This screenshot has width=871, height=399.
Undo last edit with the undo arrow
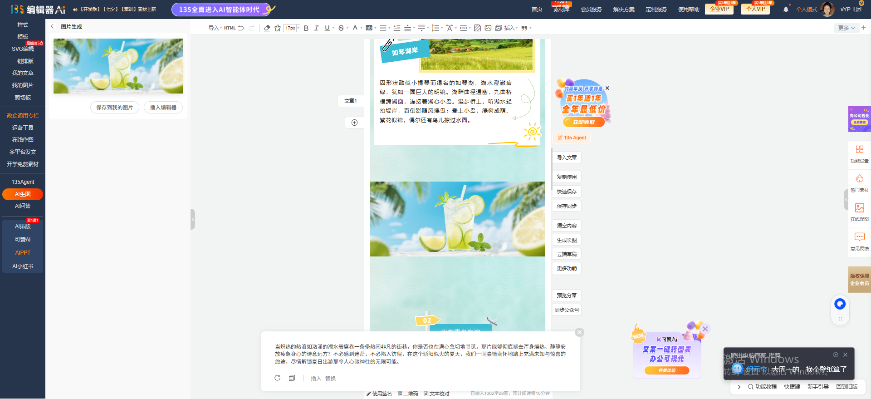241,28
